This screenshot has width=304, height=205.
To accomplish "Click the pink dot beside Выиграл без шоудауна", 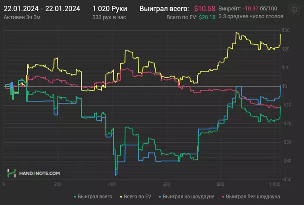I will (x=222, y=197).
